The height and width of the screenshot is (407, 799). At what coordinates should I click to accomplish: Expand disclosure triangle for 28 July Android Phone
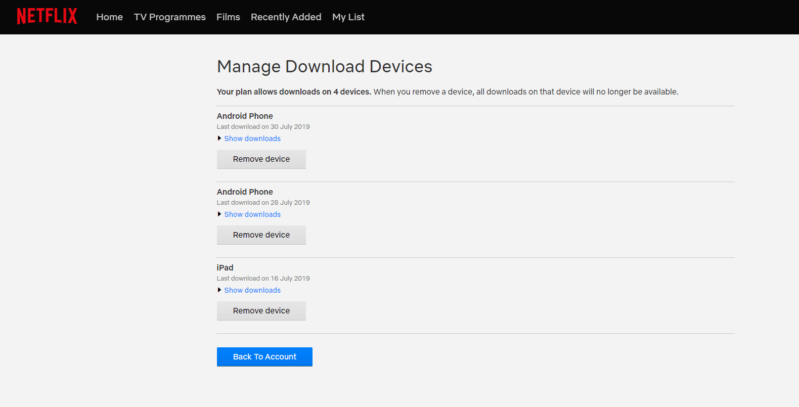(219, 214)
